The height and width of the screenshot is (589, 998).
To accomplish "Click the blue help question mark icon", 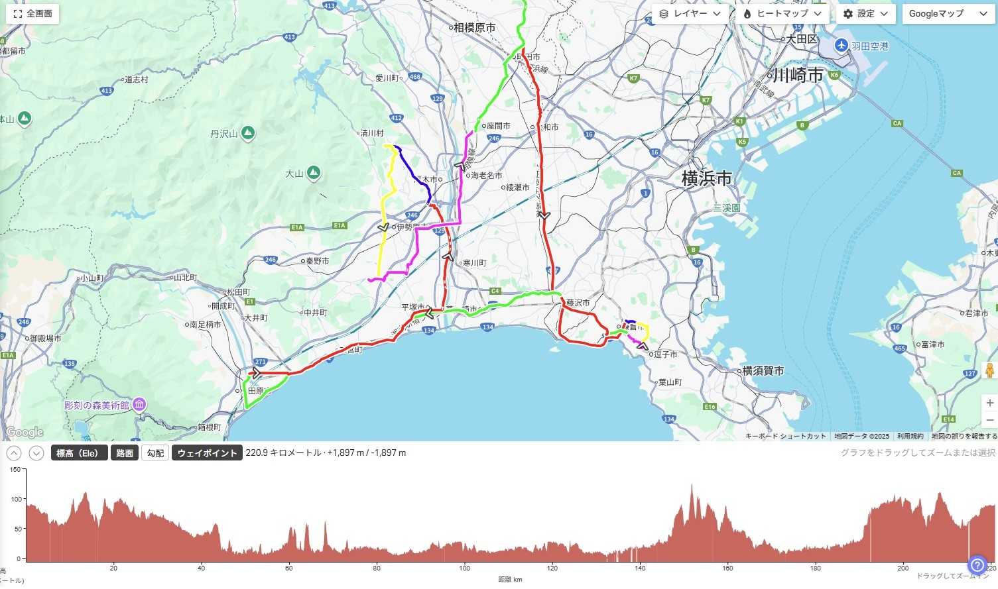I will coord(977,565).
